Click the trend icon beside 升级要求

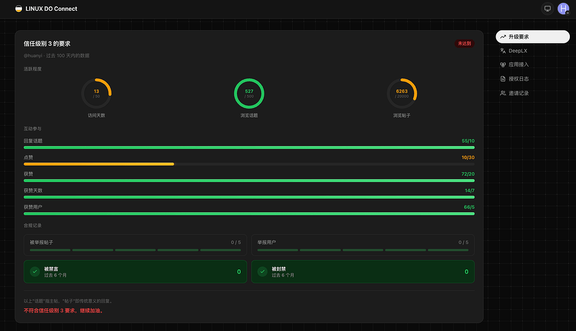point(503,37)
